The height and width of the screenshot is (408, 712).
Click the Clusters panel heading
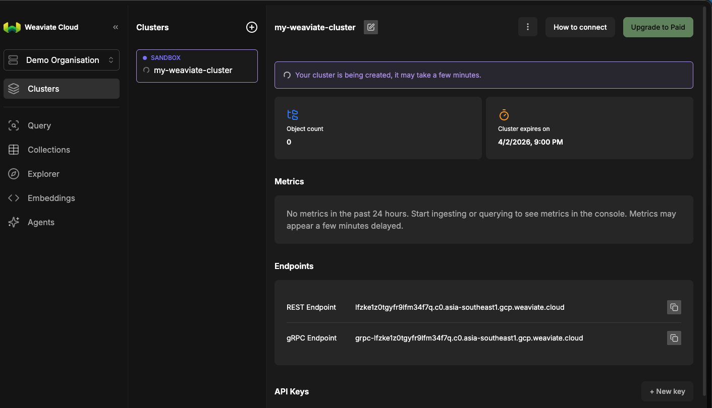click(152, 27)
